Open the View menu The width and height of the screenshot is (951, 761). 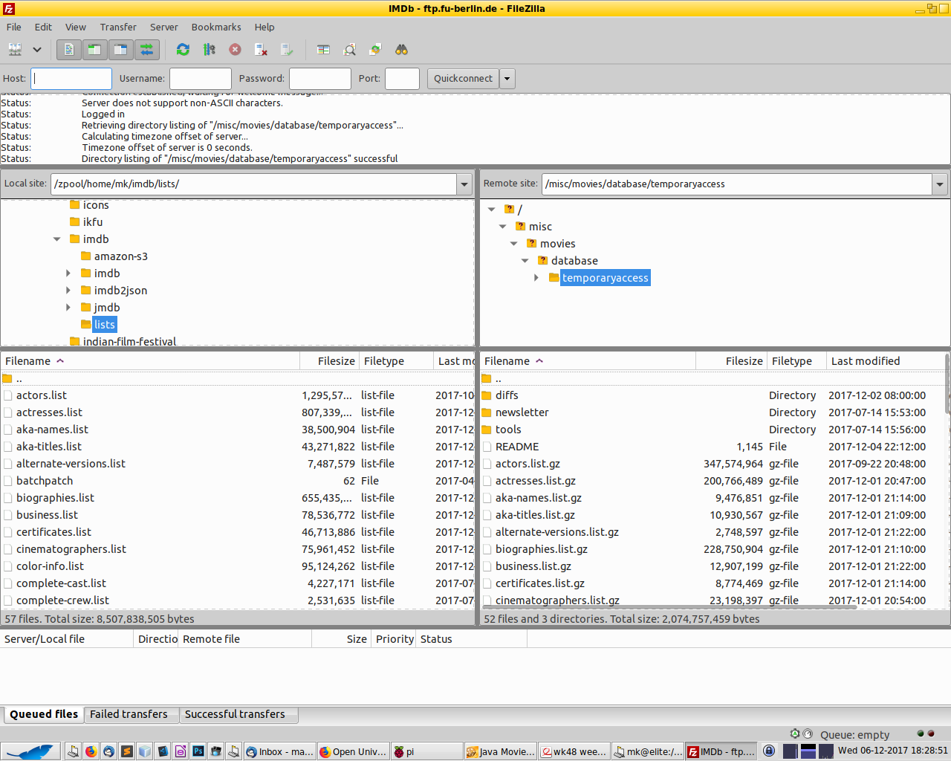click(76, 27)
